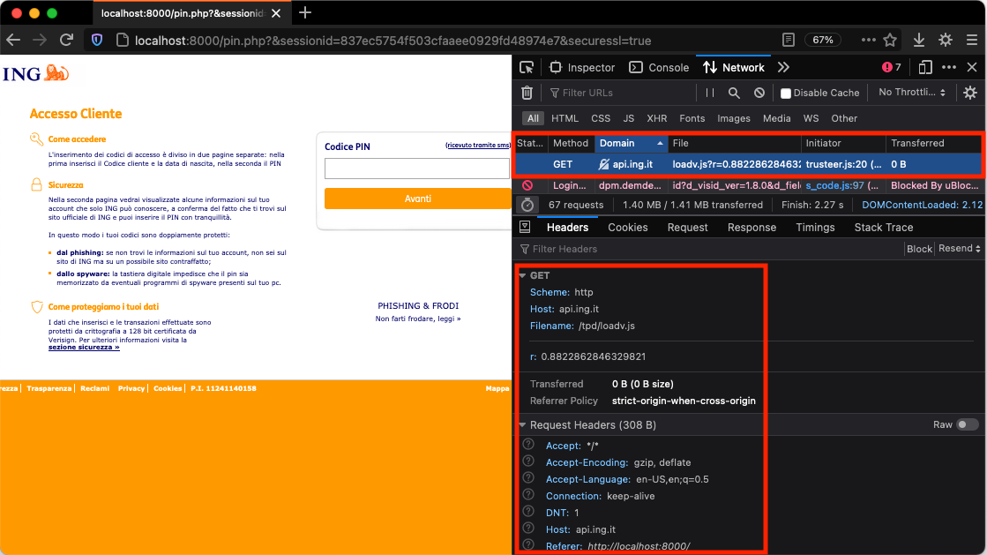Focus the Filter URLs field

pos(620,93)
